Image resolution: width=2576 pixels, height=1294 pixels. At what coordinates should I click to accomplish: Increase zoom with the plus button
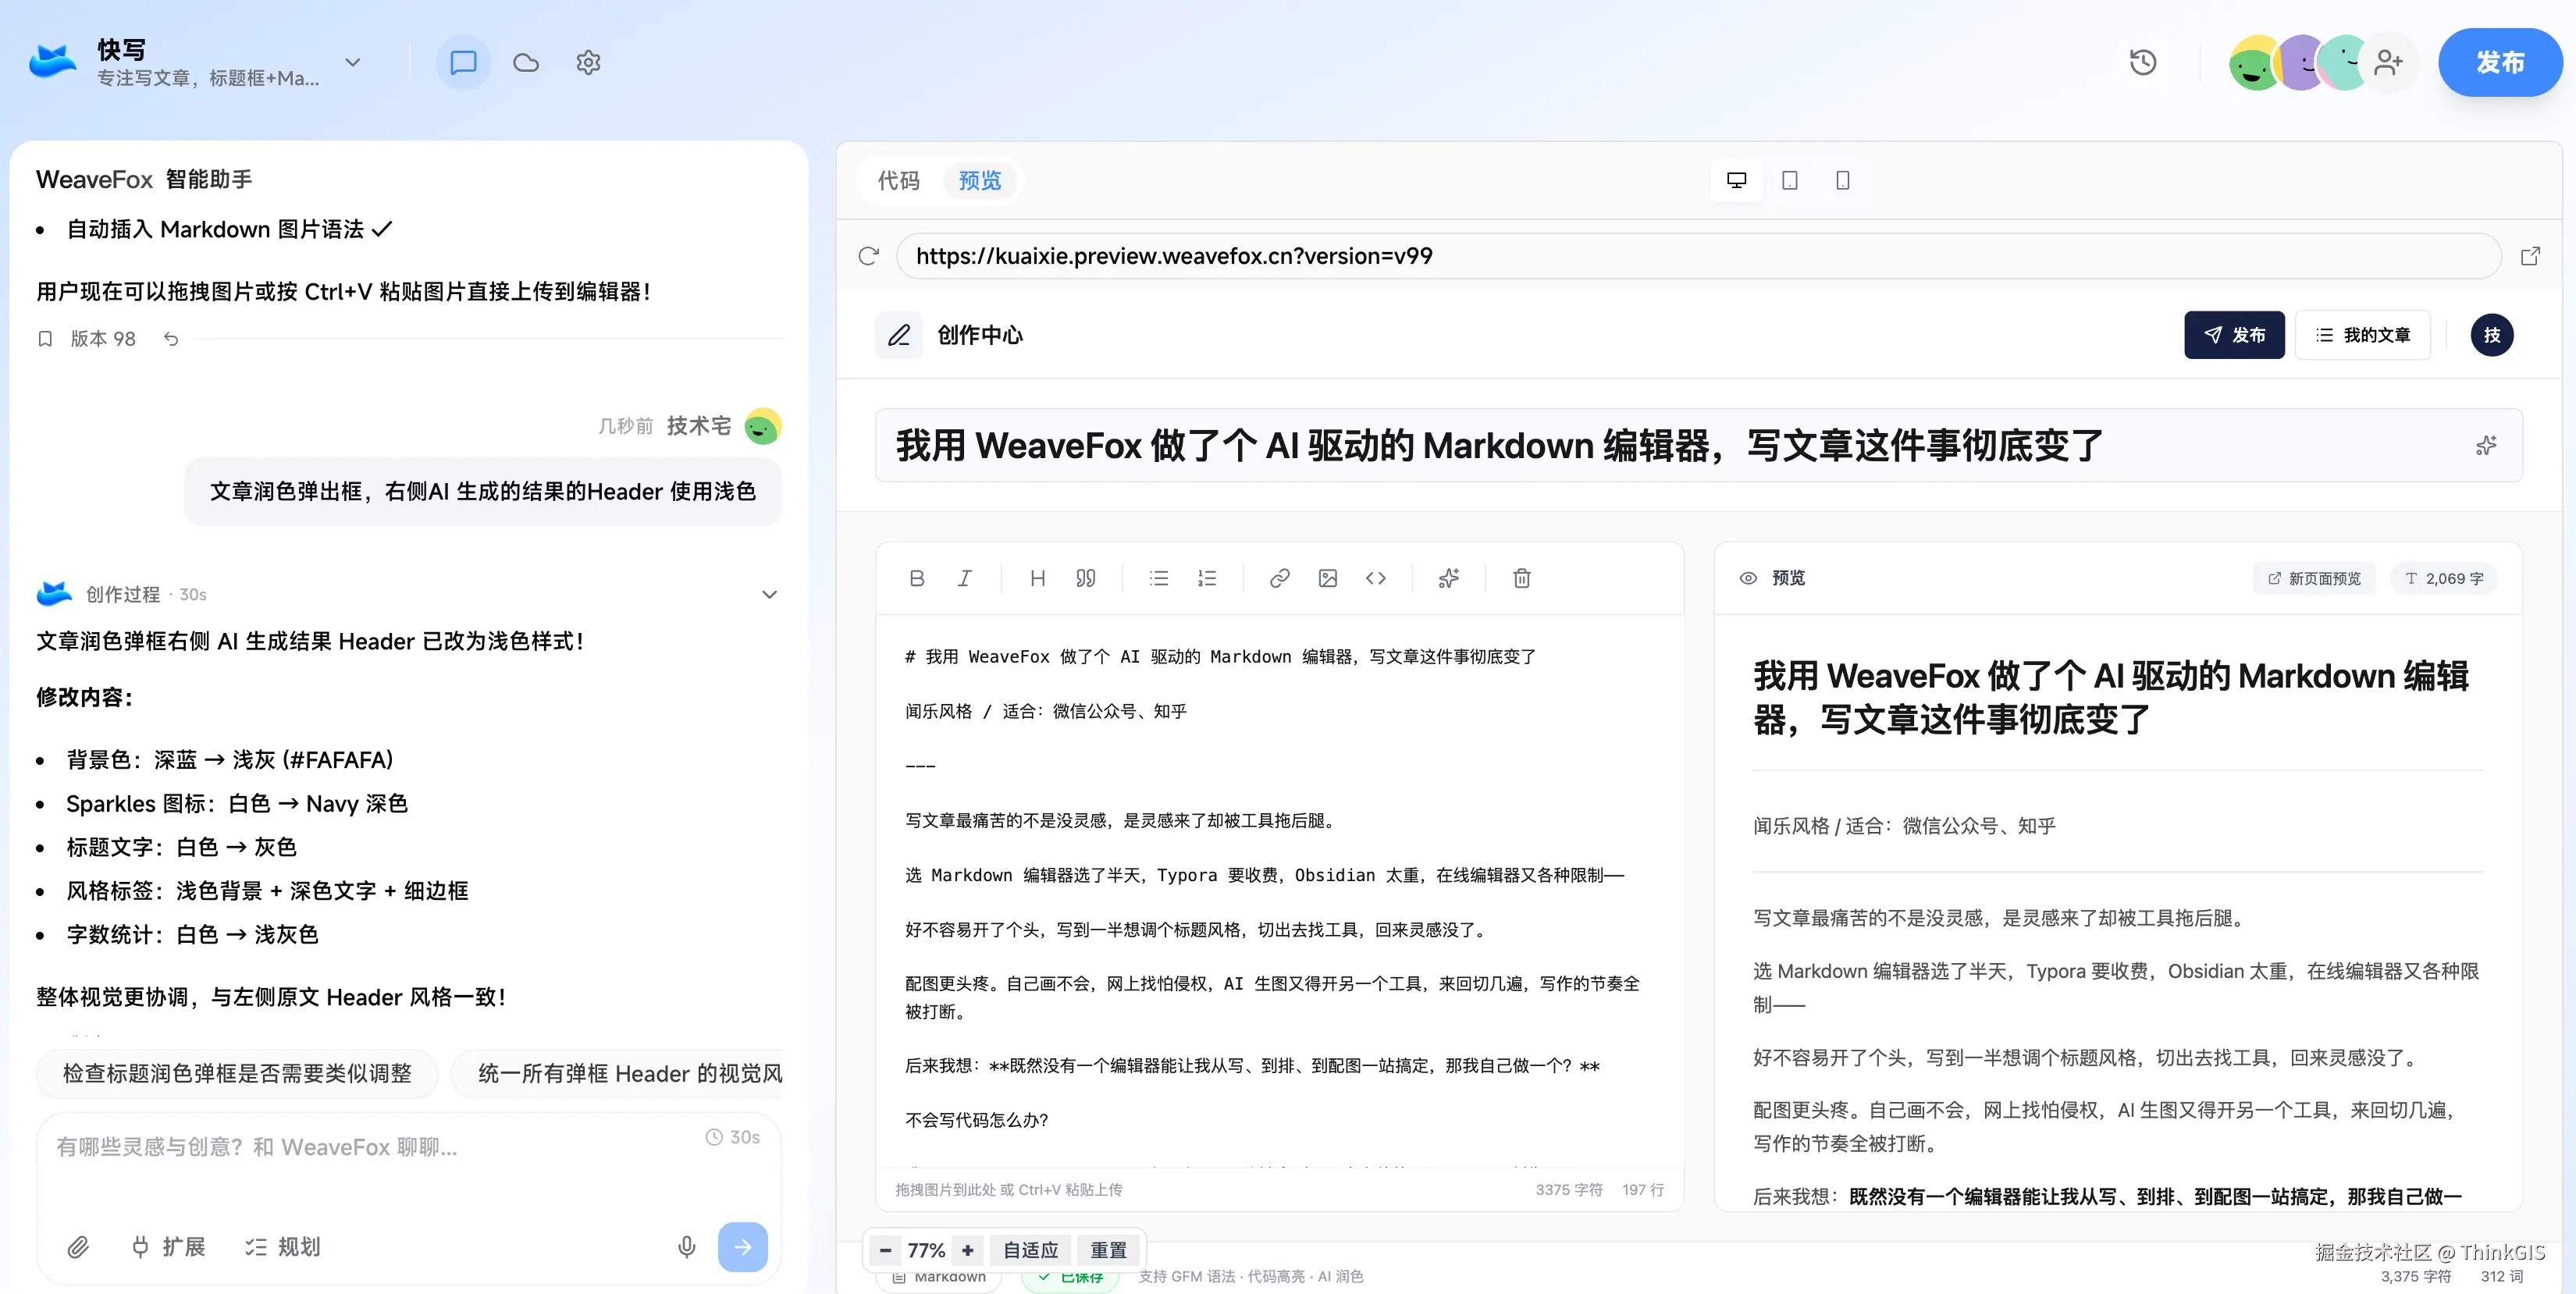click(x=968, y=1250)
